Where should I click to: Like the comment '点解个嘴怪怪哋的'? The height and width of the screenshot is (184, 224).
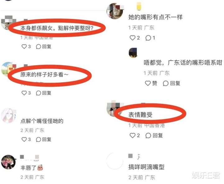click(x=26, y=139)
